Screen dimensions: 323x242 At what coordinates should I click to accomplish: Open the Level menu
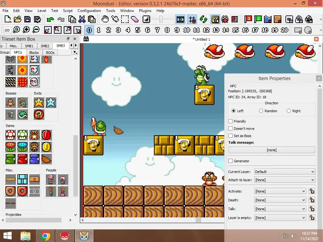42,11
